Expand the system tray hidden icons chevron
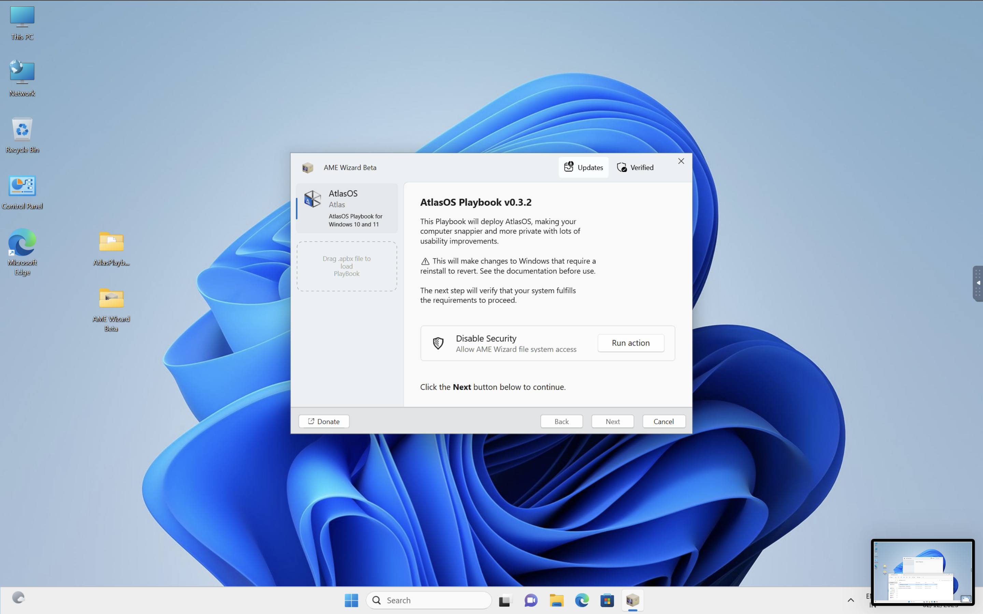This screenshot has height=614, width=983. point(851,600)
